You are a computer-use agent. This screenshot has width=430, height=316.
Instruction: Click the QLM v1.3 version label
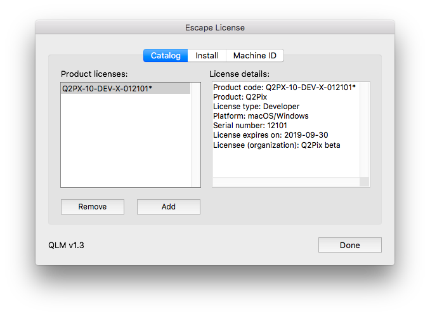click(x=66, y=245)
